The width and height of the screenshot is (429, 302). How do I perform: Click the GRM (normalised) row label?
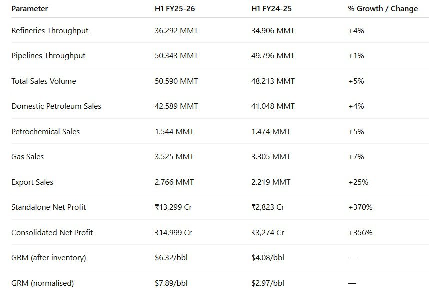pos(43,283)
